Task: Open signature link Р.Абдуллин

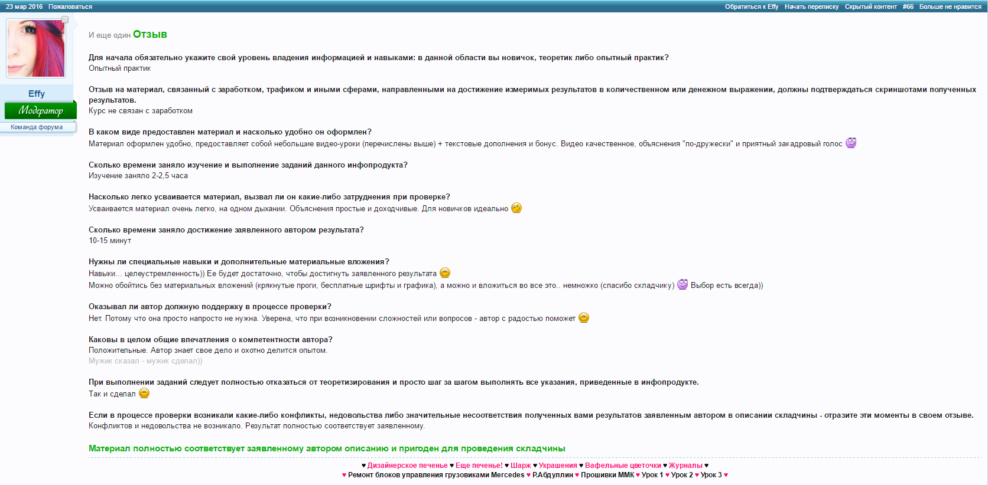Action: (552, 475)
